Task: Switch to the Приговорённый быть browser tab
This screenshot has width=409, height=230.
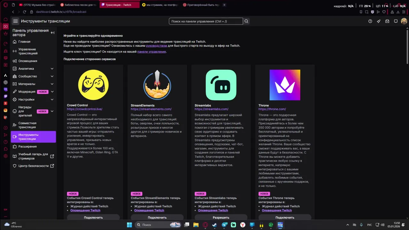Action: (x=202, y=5)
